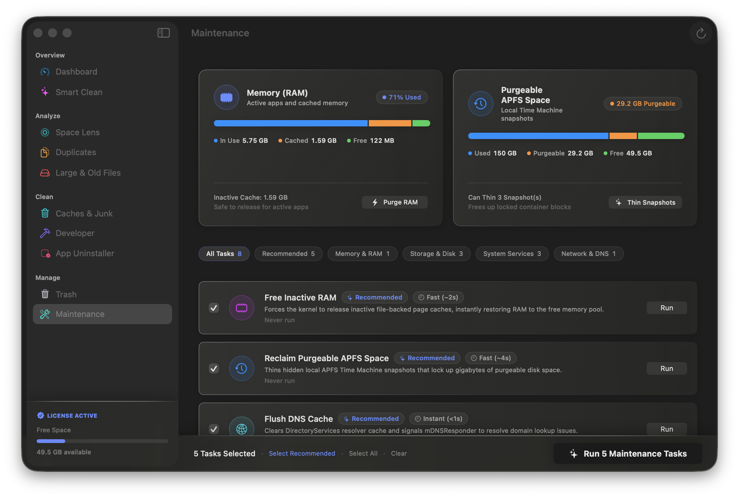
Task: Click the Instant (<1s) tag
Action: (x=438, y=419)
